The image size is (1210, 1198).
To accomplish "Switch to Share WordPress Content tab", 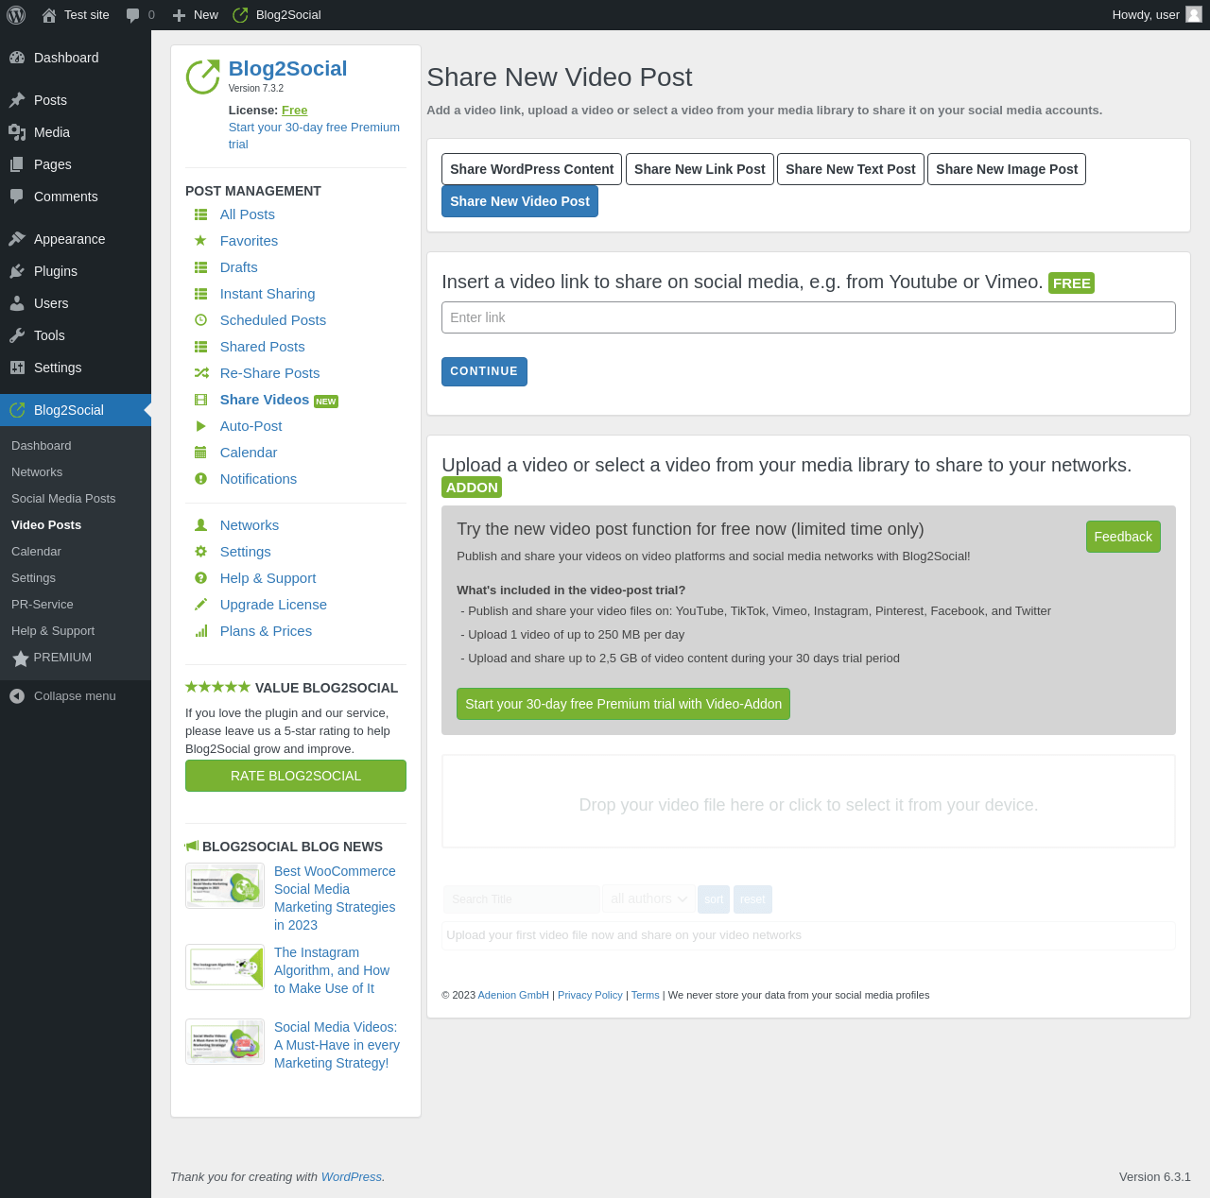I will [x=531, y=169].
